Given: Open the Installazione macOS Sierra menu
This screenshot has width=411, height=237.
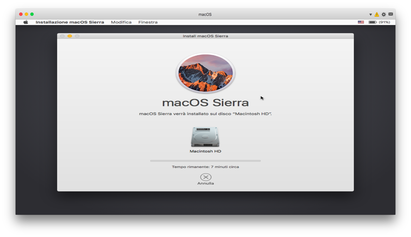Looking at the screenshot, I should [70, 22].
